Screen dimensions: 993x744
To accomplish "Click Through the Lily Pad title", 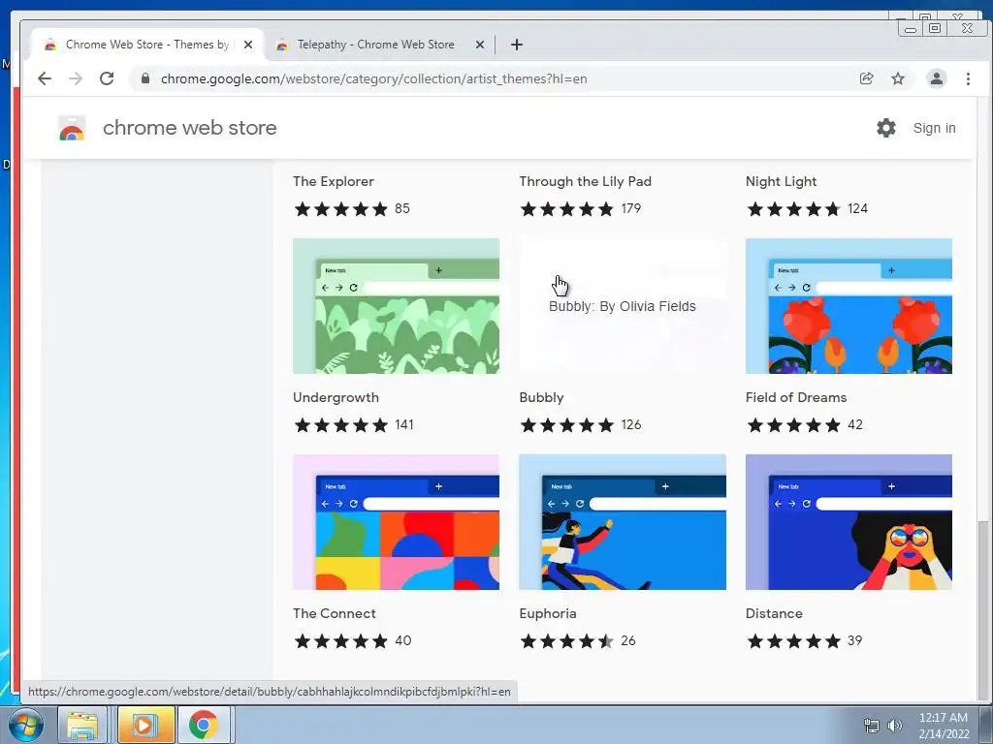I will [x=585, y=181].
